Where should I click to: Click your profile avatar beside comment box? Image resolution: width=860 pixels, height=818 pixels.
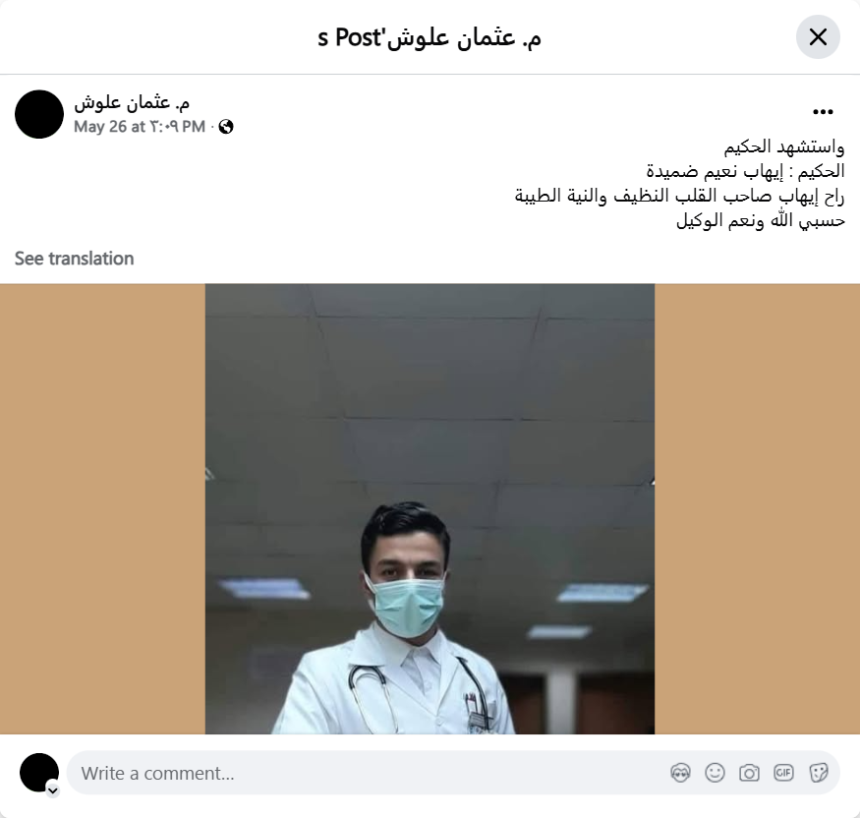(x=39, y=773)
